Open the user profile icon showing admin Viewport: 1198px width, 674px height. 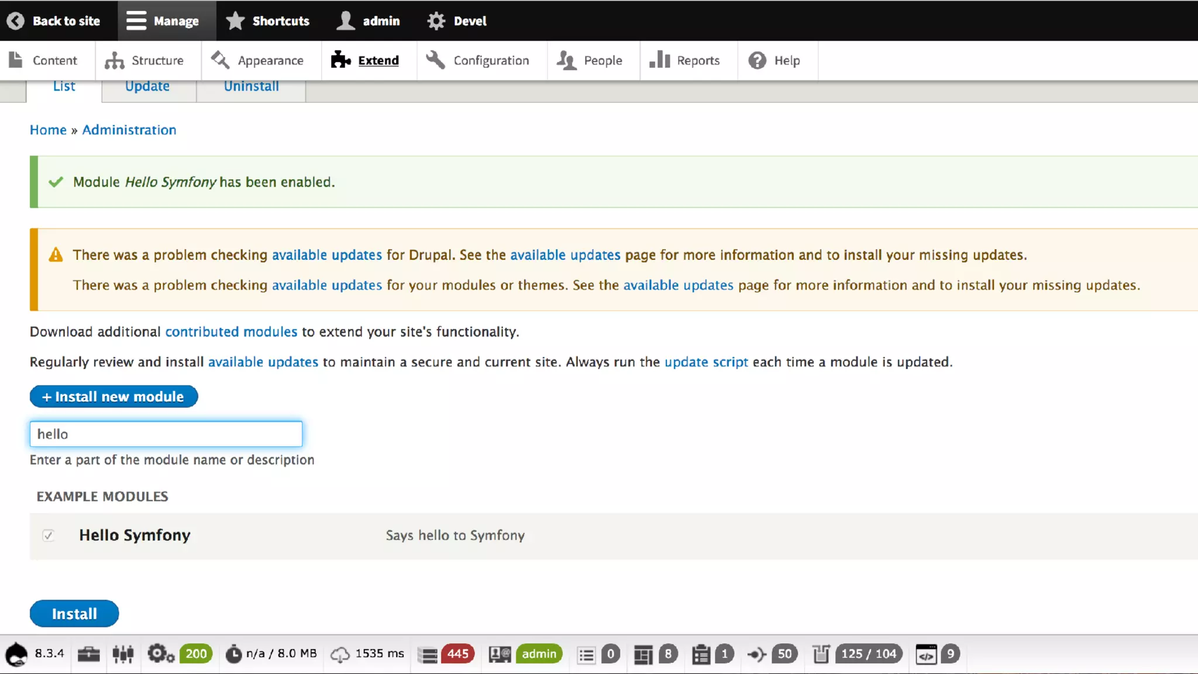(x=500, y=654)
